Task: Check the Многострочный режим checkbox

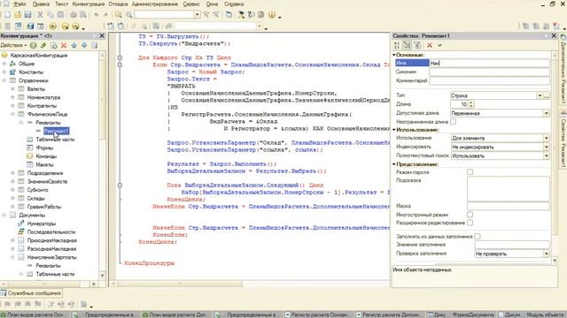Action: tap(470, 215)
